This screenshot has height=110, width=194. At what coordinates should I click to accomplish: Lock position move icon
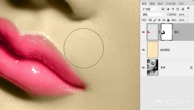159,20
